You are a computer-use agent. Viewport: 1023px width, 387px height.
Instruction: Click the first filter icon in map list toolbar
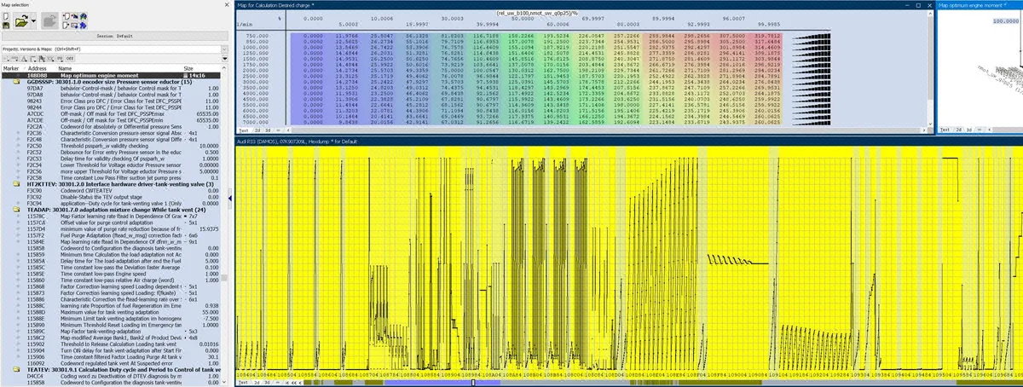(x=5, y=59)
